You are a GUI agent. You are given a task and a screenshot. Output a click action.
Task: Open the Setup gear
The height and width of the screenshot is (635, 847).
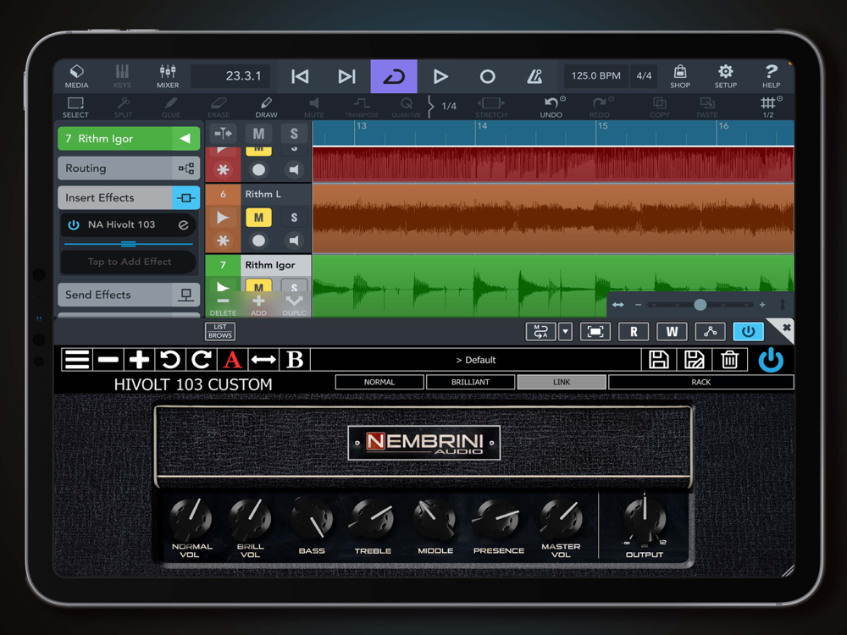point(725,75)
